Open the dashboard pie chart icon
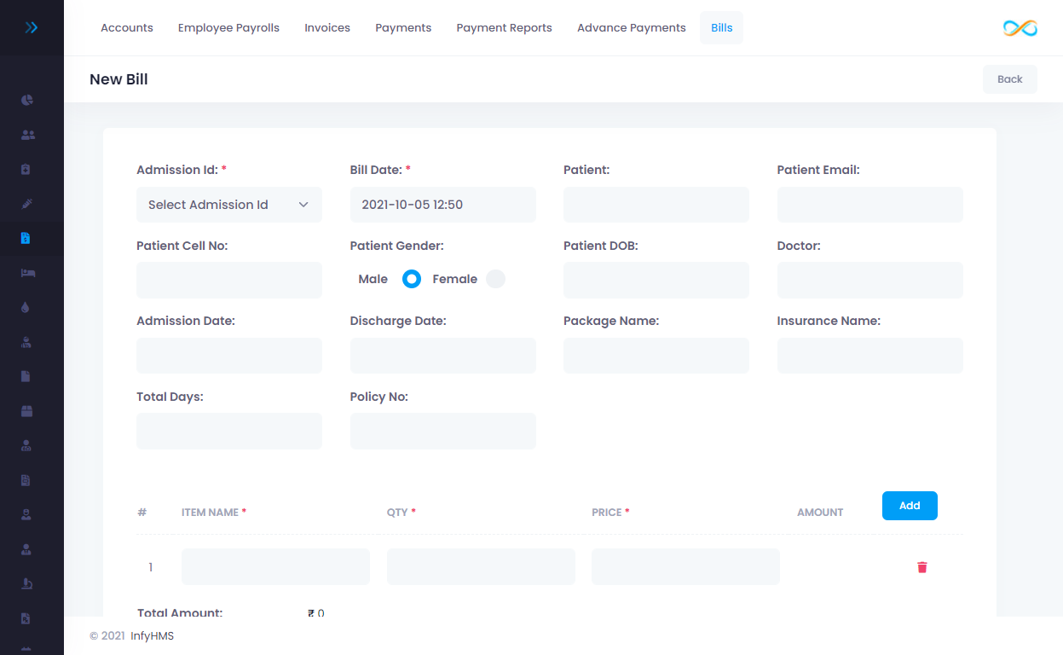1063x655 pixels. coord(27,100)
